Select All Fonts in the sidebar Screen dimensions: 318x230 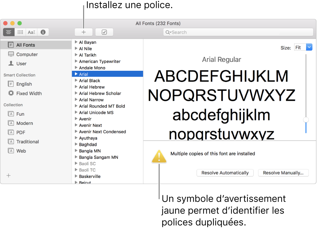tap(36, 45)
